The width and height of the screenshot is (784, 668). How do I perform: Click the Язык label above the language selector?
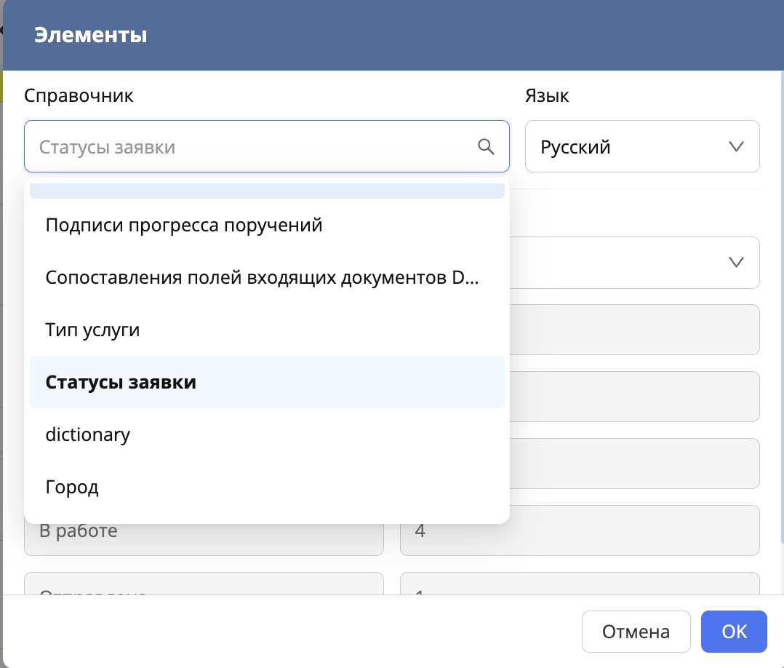pyautogui.click(x=547, y=95)
